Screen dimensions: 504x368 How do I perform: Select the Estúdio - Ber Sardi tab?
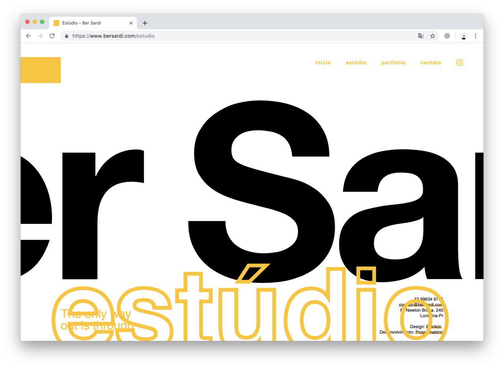pyautogui.click(x=93, y=23)
